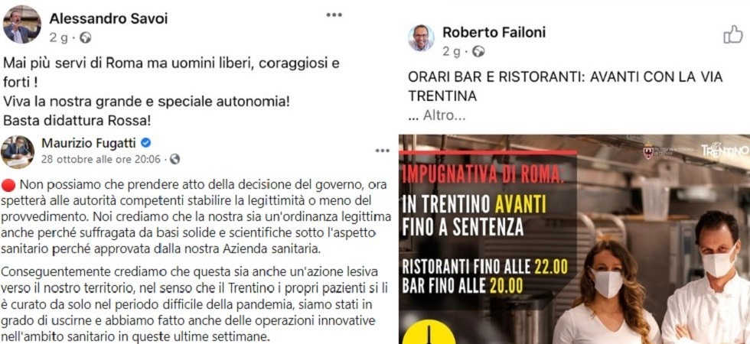Open Alessandro Savoi's profile picture

point(22,24)
